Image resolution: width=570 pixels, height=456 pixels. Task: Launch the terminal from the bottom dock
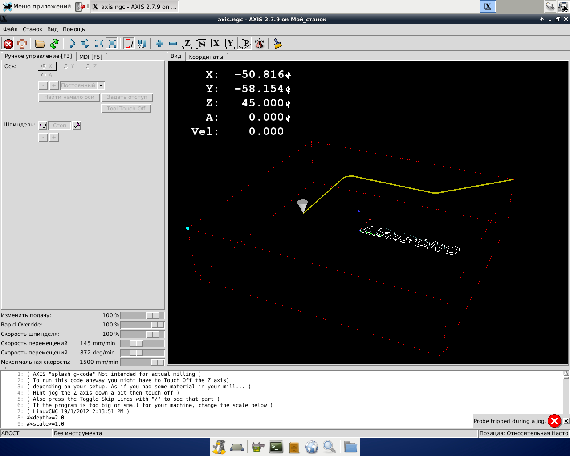276,447
